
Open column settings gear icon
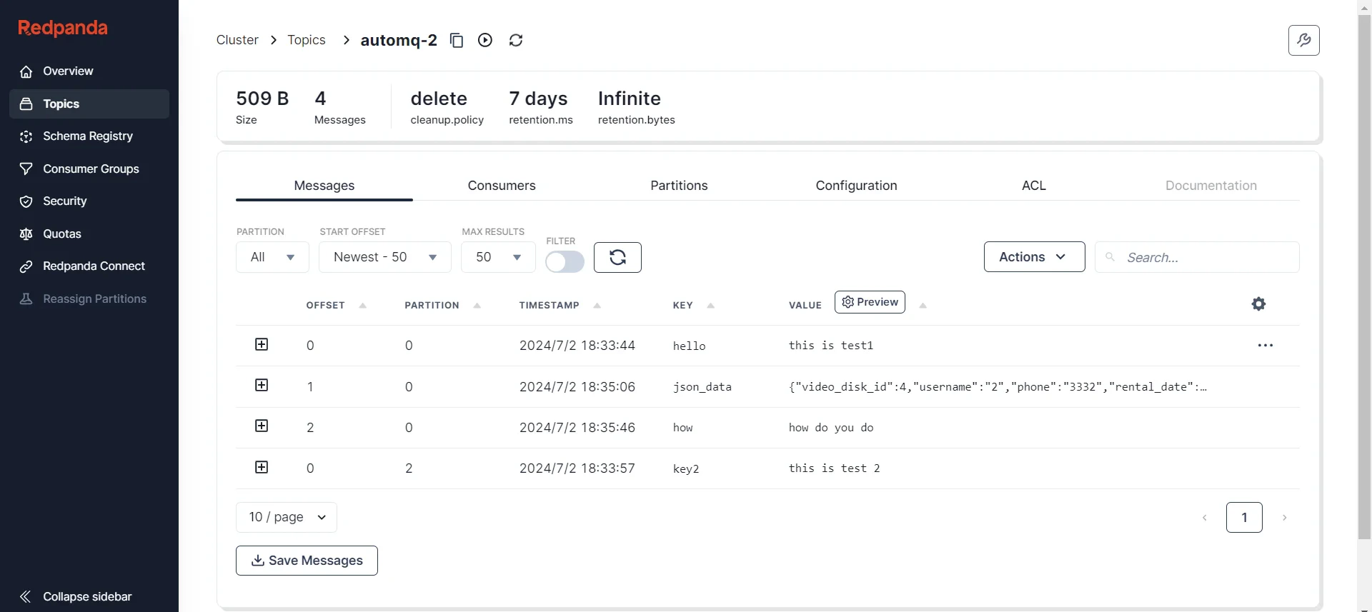(x=1258, y=304)
